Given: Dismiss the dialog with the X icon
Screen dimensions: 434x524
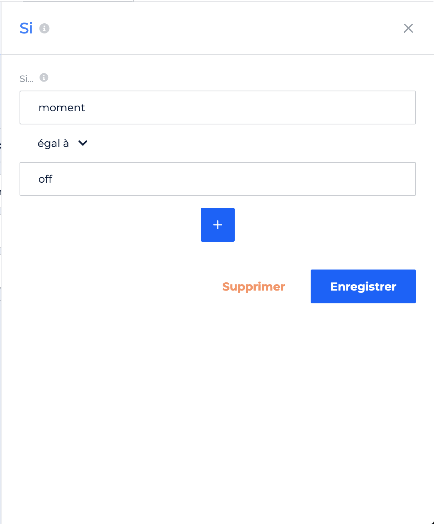Looking at the screenshot, I should tap(408, 28).
